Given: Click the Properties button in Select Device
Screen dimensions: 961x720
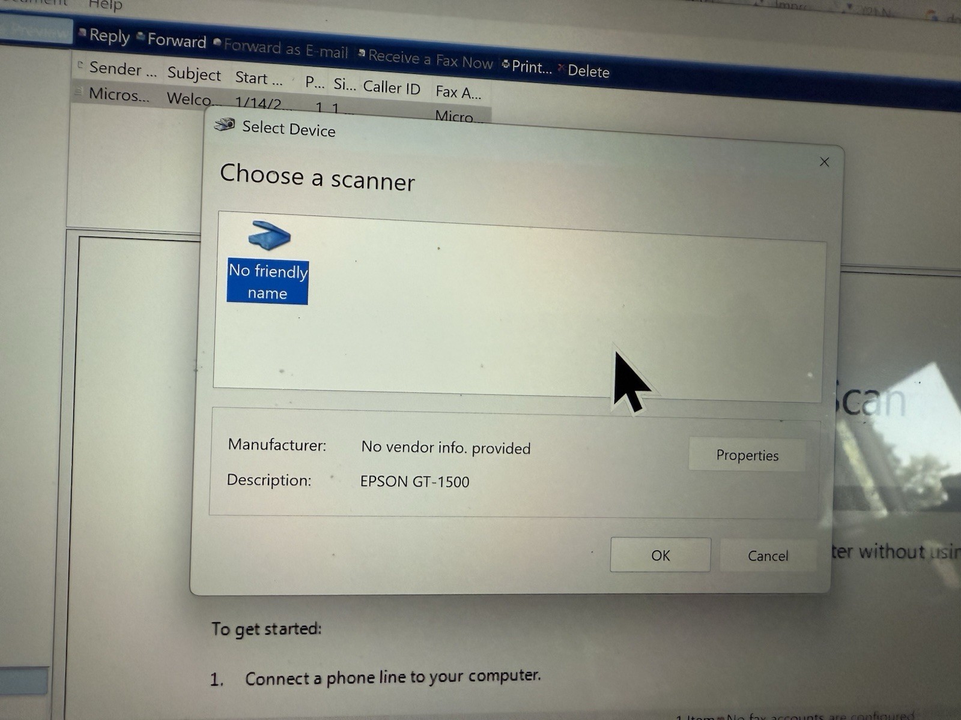Looking at the screenshot, I should coord(747,455).
